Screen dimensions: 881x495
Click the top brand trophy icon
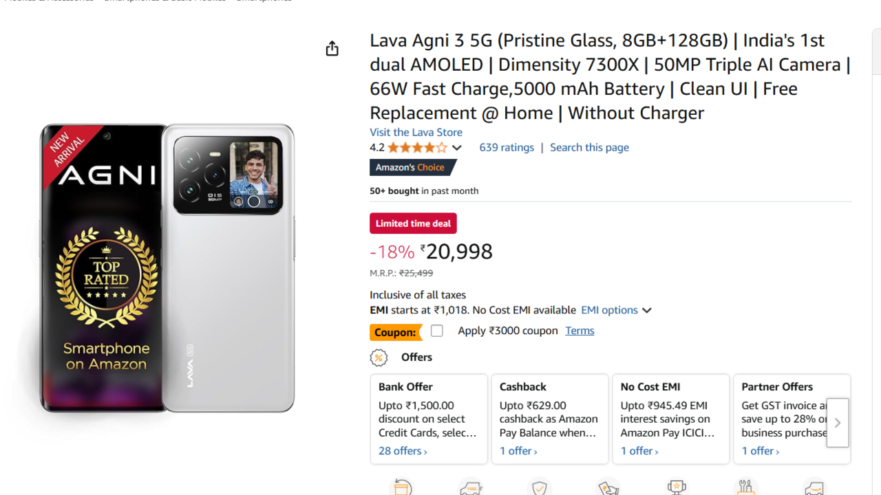[x=677, y=488]
